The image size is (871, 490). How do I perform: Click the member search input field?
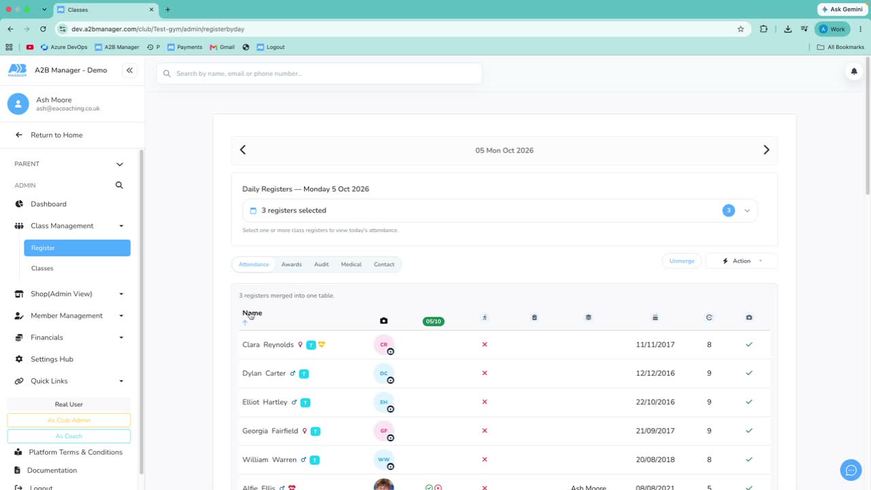(319, 73)
